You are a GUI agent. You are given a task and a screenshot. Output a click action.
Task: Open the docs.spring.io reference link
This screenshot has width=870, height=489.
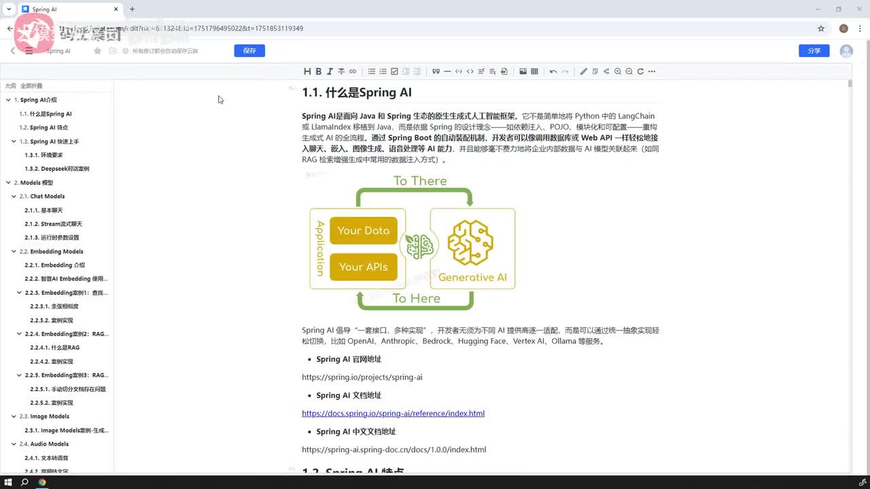coord(393,413)
